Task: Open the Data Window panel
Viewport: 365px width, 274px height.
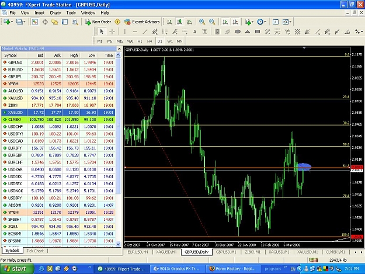Action: (45, 22)
